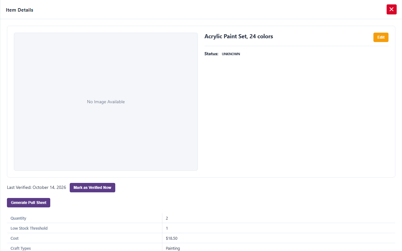The height and width of the screenshot is (251, 402).
Task: Close the Item Details dialog
Action: coord(391,9)
